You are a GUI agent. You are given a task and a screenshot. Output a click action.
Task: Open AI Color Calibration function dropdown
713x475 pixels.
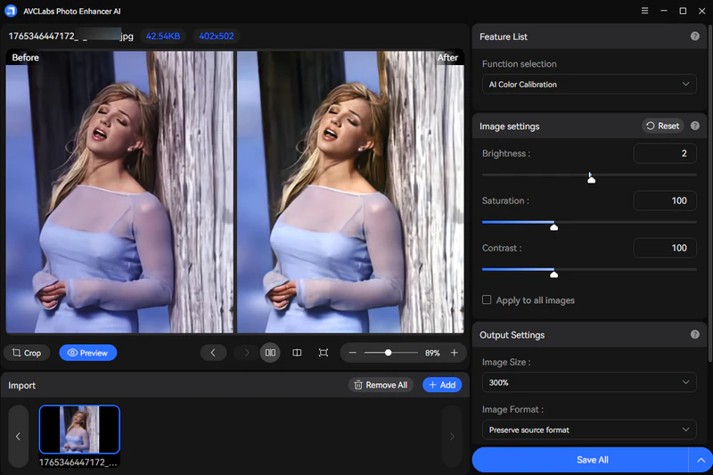(x=589, y=85)
